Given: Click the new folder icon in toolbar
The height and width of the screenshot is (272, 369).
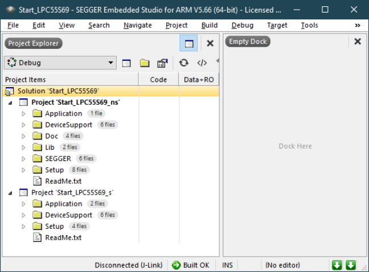Looking at the screenshot, I should click(x=145, y=63).
